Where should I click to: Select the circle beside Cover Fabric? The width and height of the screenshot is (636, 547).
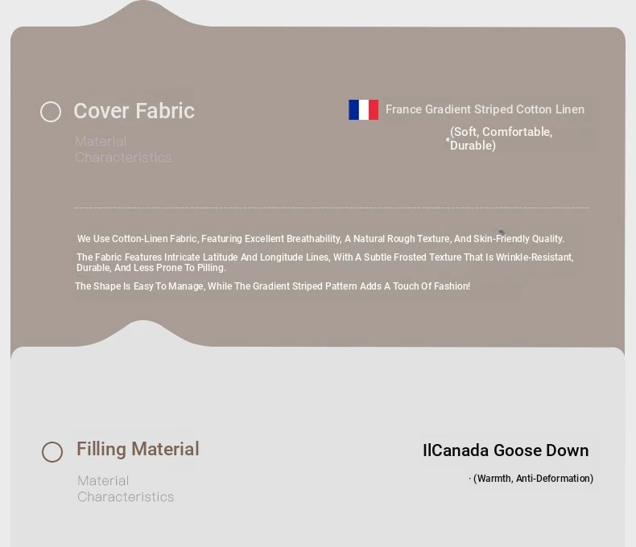(x=51, y=112)
